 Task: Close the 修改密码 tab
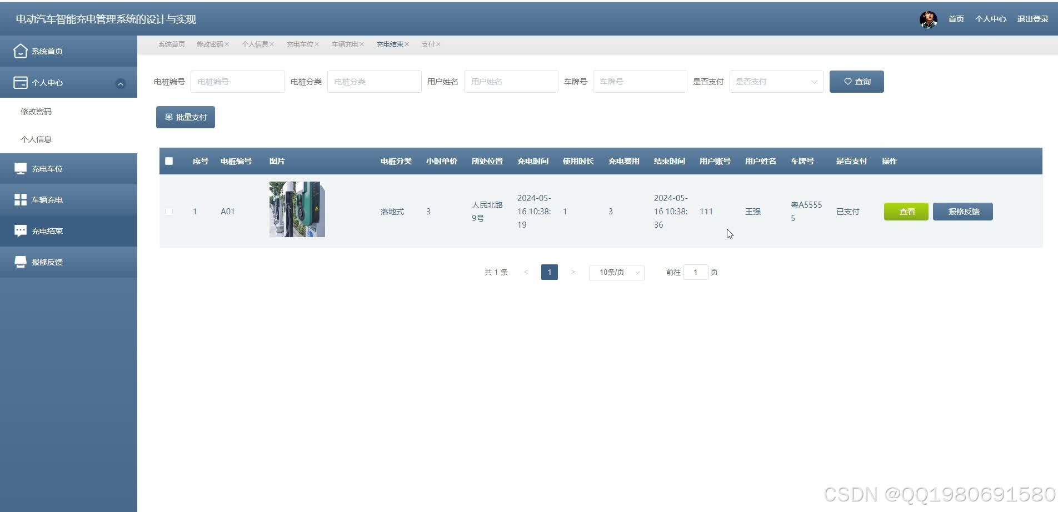click(x=227, y=44)
